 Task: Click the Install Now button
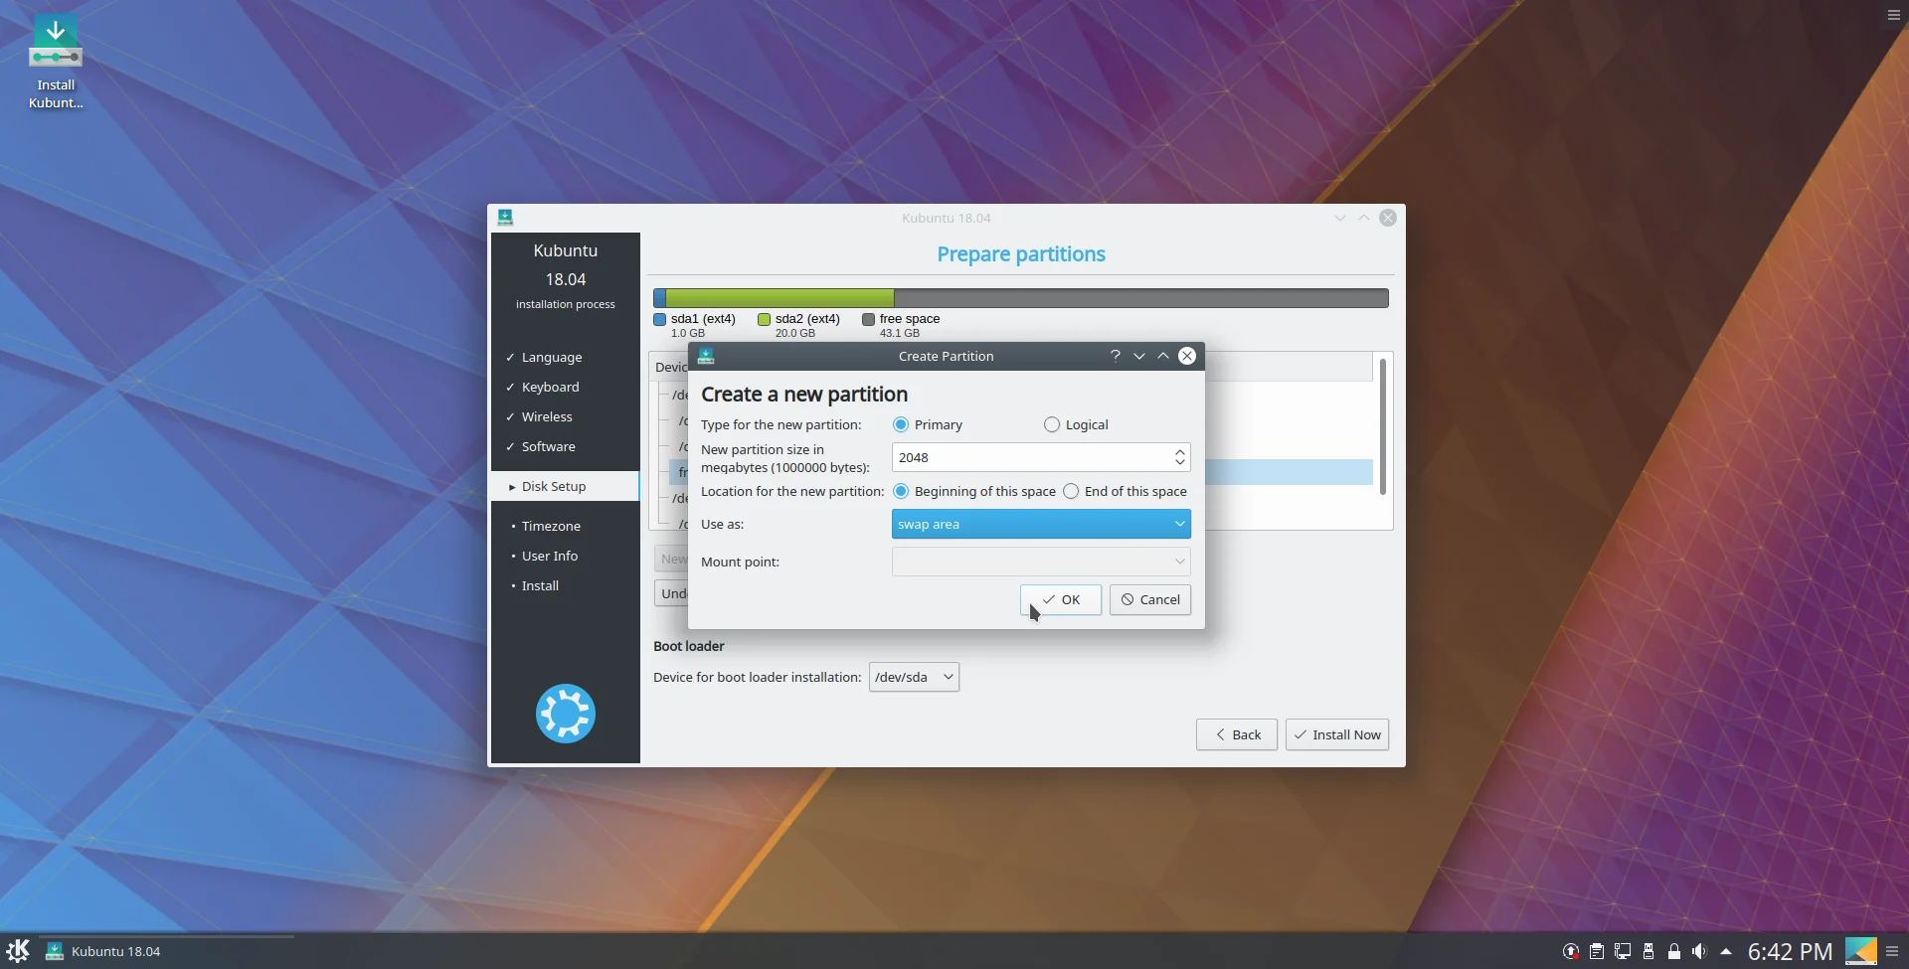[x=1337, y=734]
